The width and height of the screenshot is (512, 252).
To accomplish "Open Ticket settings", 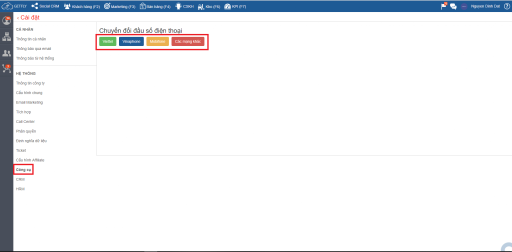I will (21, 150).
